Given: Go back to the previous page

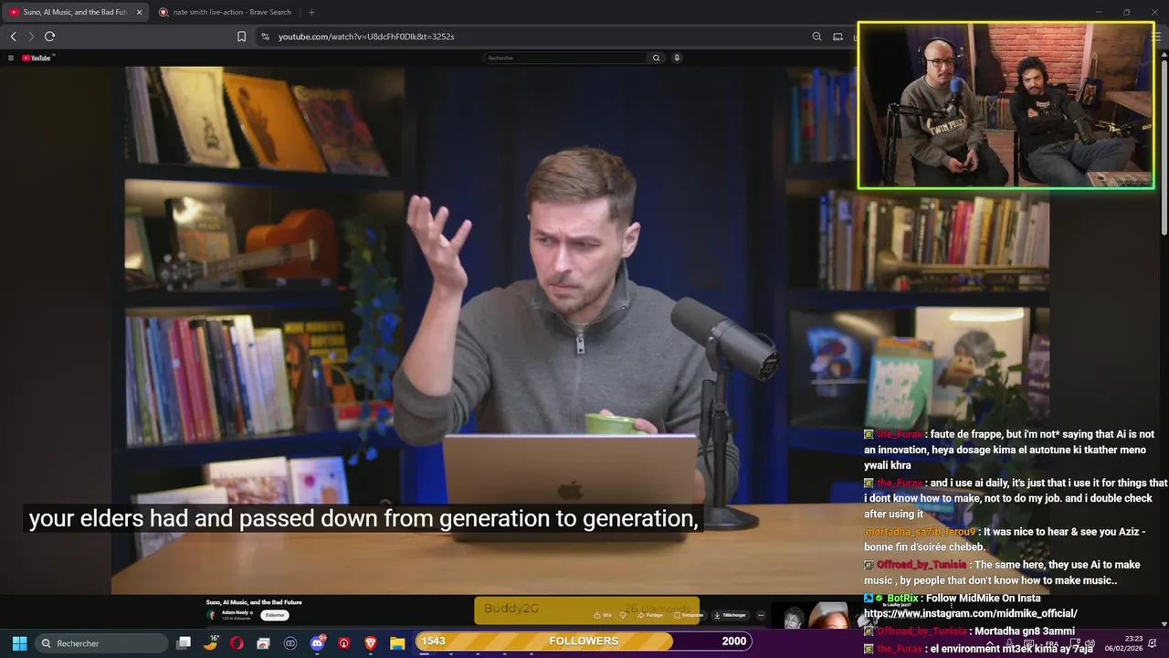Looking at the screenshot, I should click(x=13, y=37).
